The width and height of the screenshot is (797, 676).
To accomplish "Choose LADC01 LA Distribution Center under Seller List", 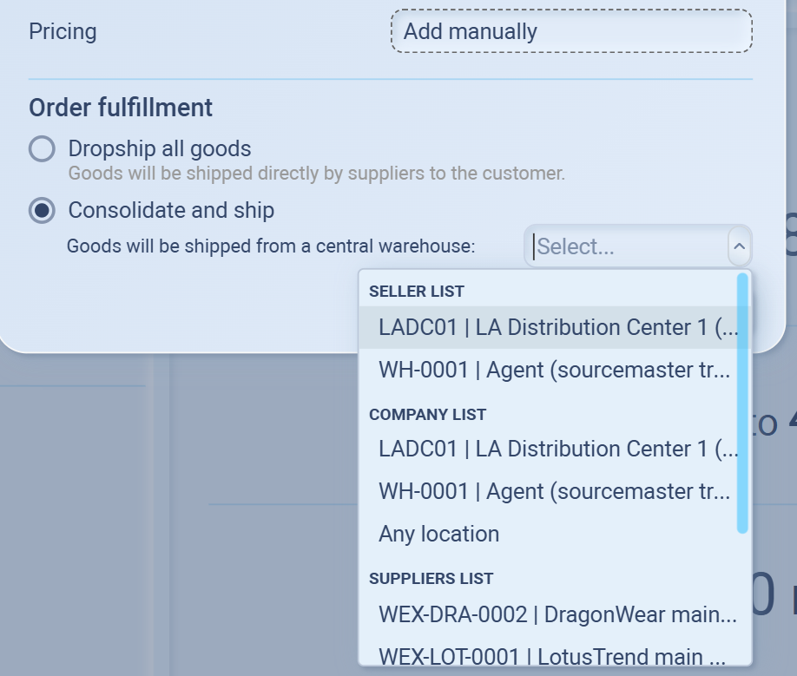I will [557, 327].
